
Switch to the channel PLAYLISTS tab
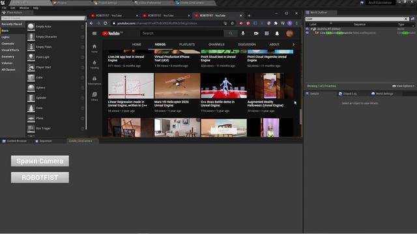tap(187, 45)
